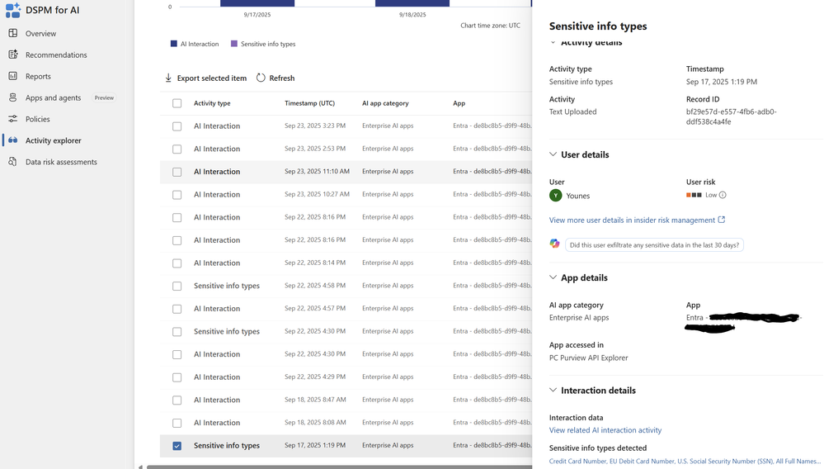Collapse the User details section
Screen dimensions: 824x469
(x=553, y=154)
